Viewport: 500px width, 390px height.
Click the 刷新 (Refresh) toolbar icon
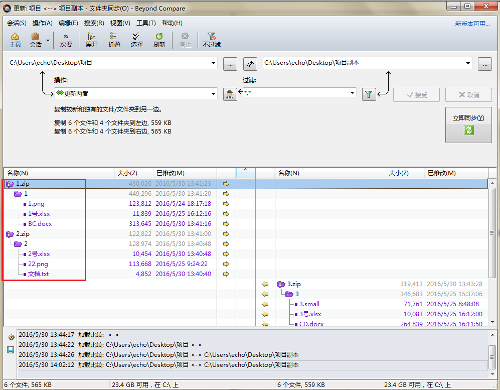coord(159,40)
